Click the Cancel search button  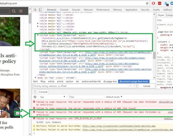point(147,86)
